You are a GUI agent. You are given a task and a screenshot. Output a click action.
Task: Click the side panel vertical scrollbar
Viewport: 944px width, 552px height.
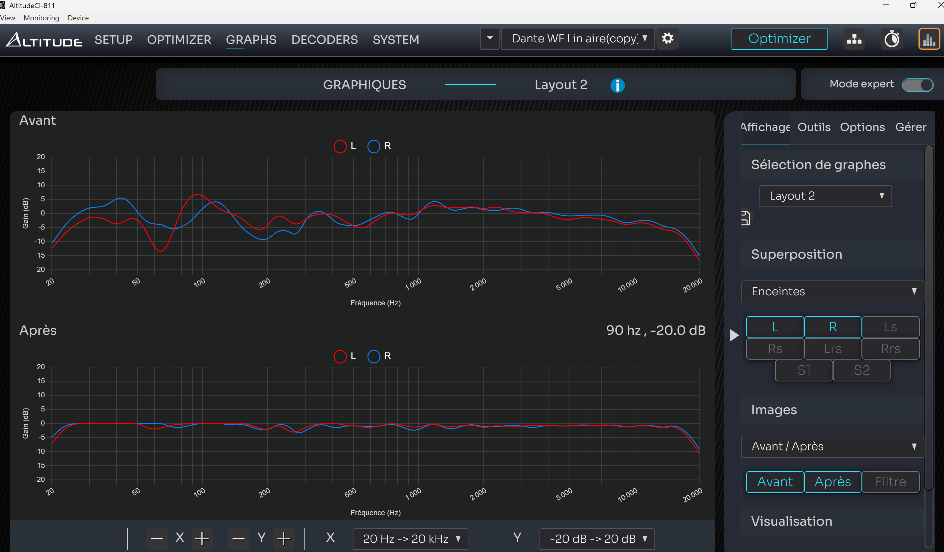928,318
